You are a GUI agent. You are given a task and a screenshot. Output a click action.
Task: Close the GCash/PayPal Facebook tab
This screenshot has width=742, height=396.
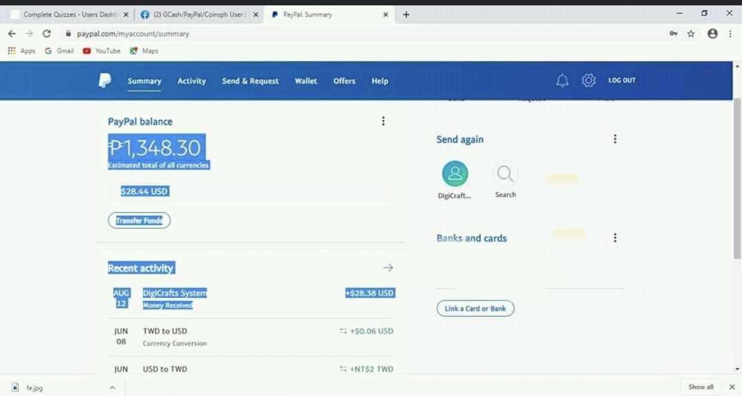[x=256, y=14]
